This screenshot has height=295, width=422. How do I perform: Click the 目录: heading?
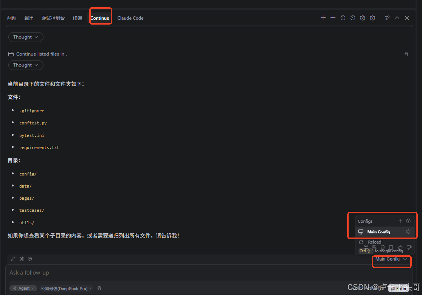pos(14,160)
